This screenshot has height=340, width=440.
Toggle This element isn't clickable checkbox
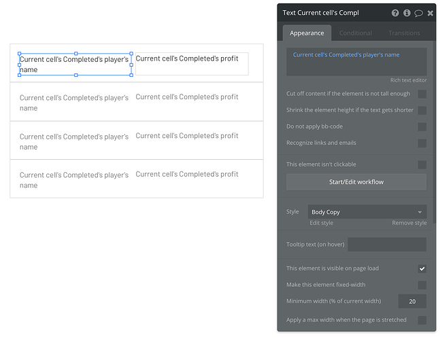click(422, 165)
